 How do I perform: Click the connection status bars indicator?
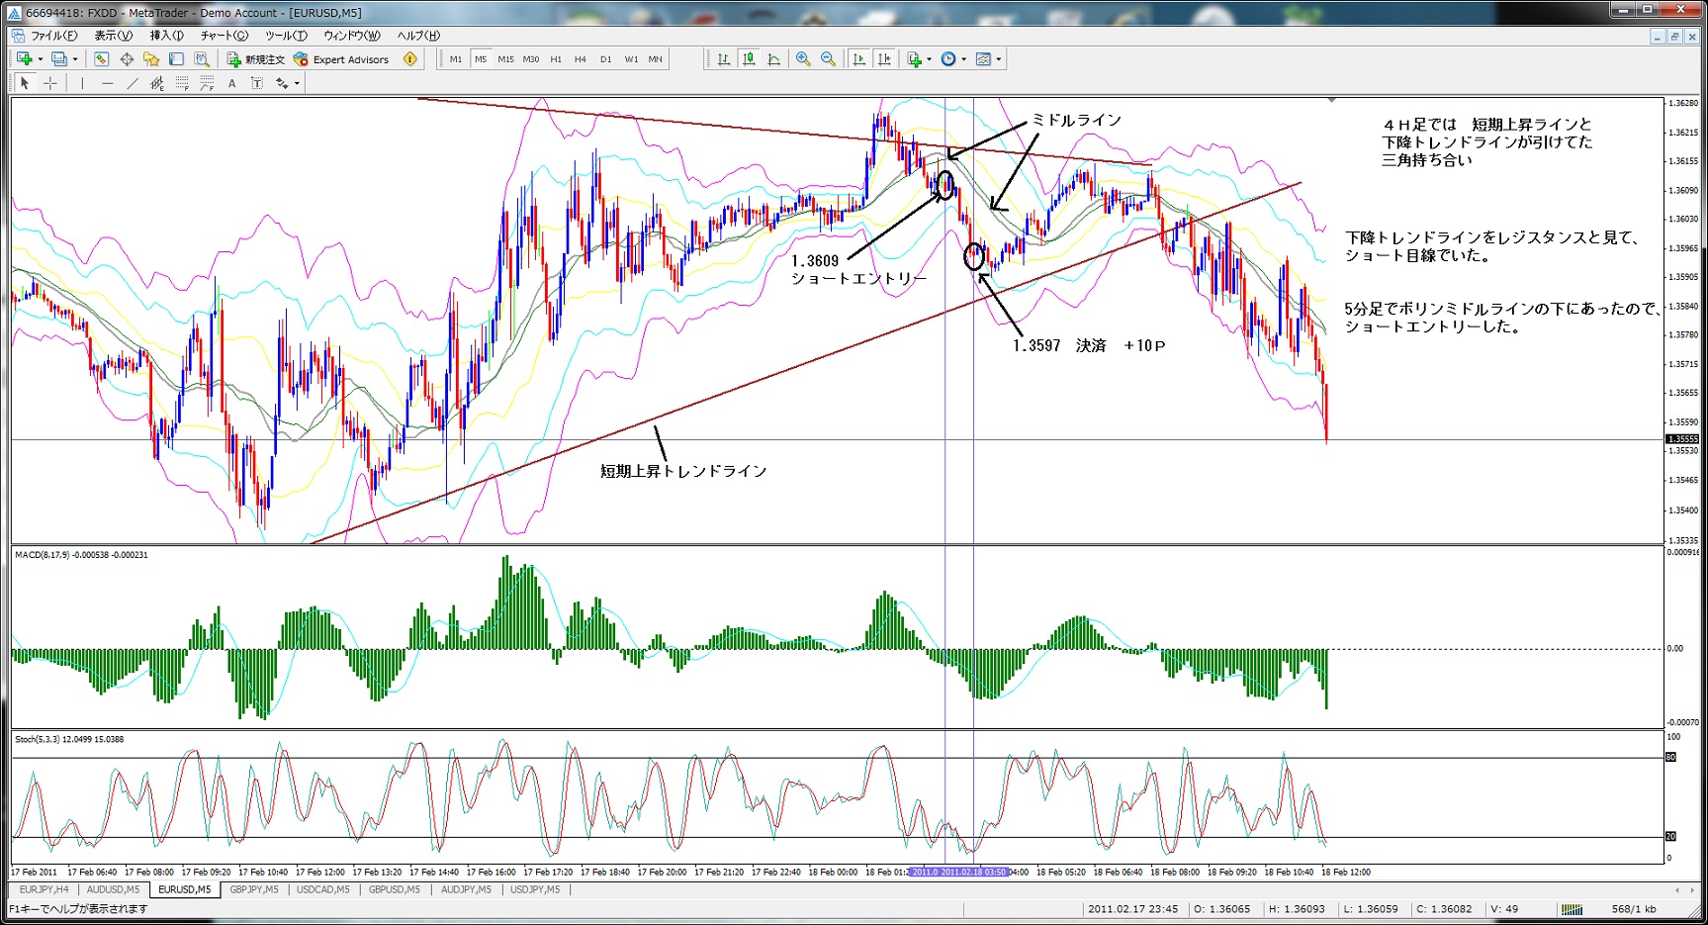(x=1572, y=909)
